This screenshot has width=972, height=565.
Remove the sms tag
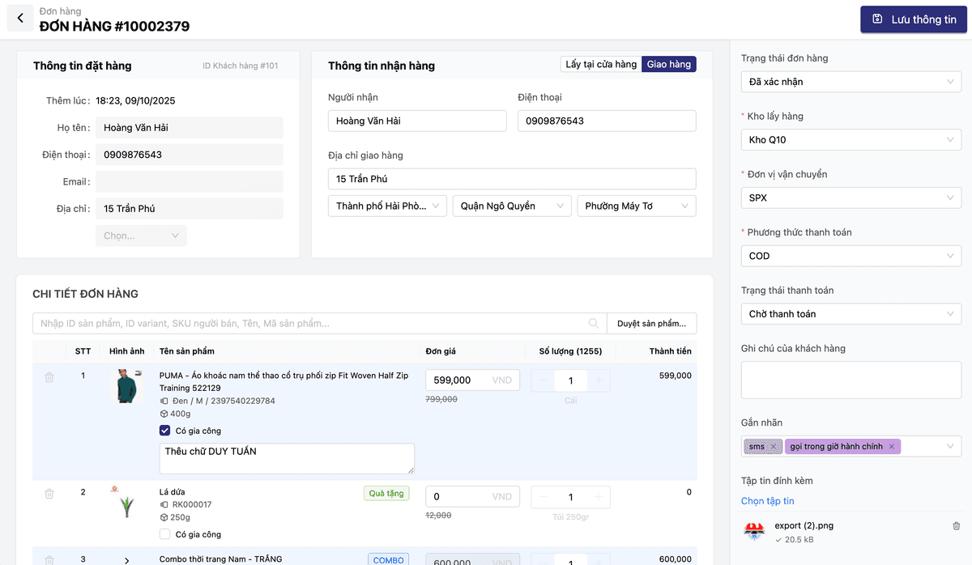(773, 447)
